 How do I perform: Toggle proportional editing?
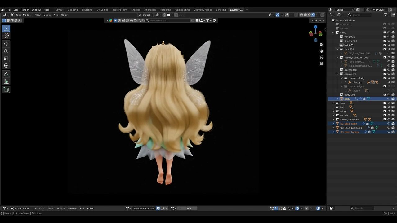[x=176, y=15]
